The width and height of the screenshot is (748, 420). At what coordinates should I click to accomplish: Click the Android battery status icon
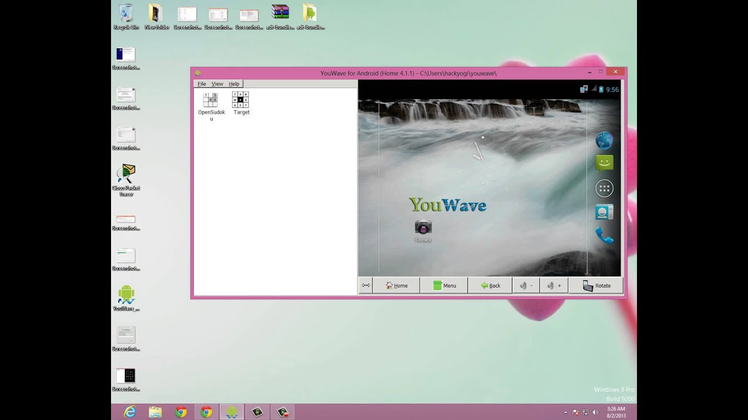pos(601,89)
